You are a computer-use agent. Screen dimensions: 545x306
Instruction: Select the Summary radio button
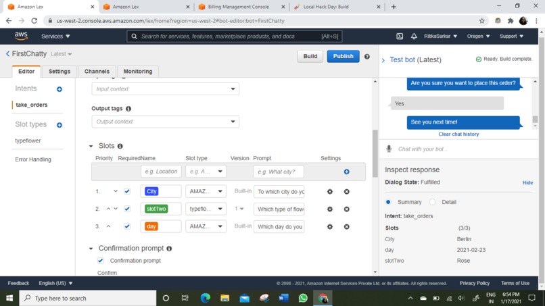coord(388,202)
